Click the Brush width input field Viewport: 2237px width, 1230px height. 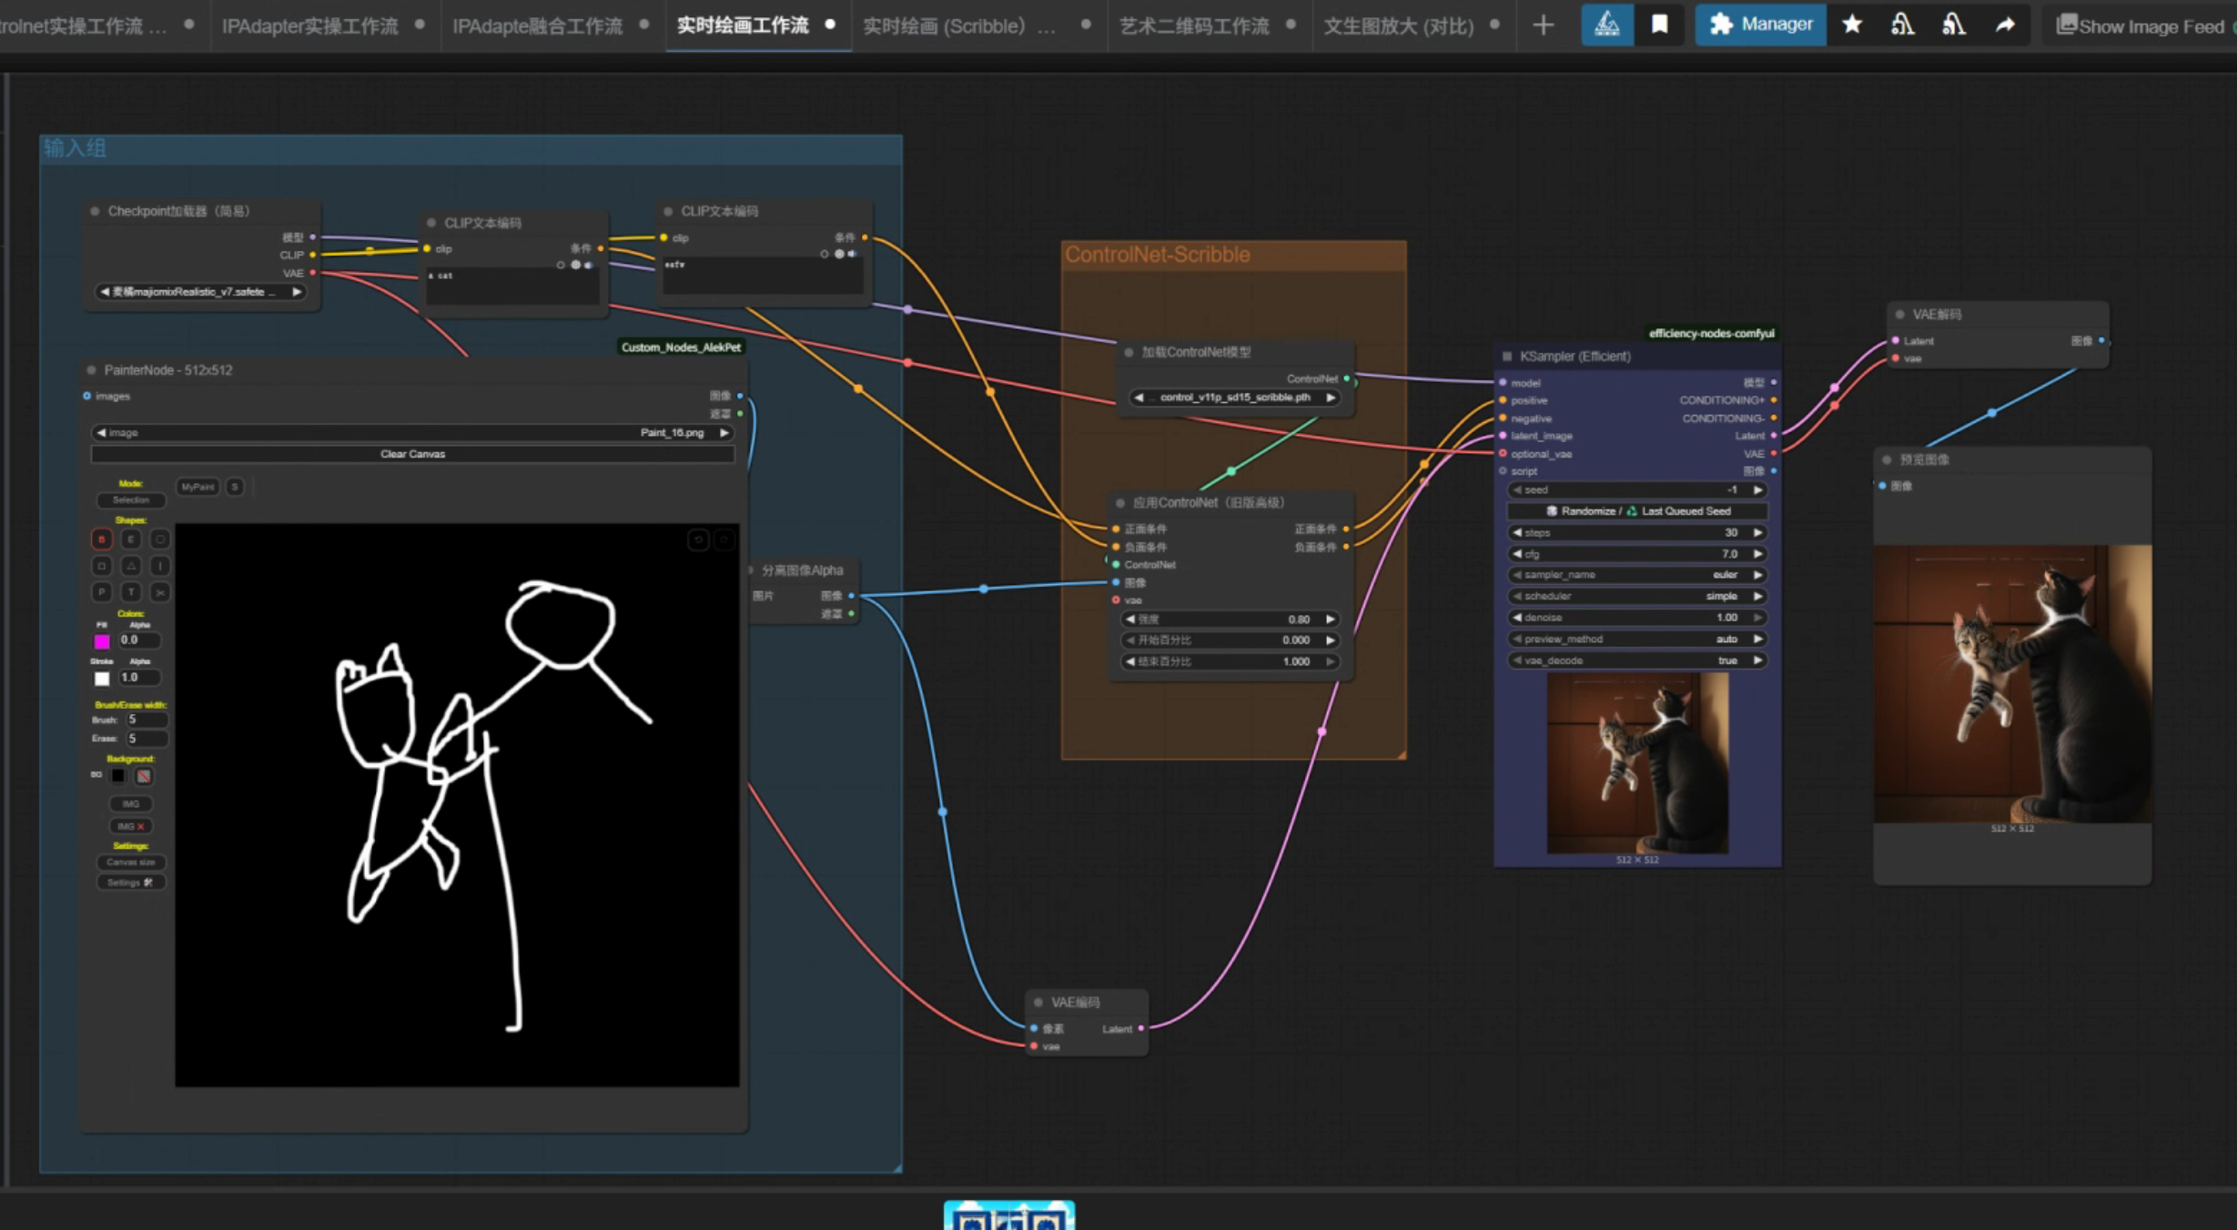[x=146, y=720]
